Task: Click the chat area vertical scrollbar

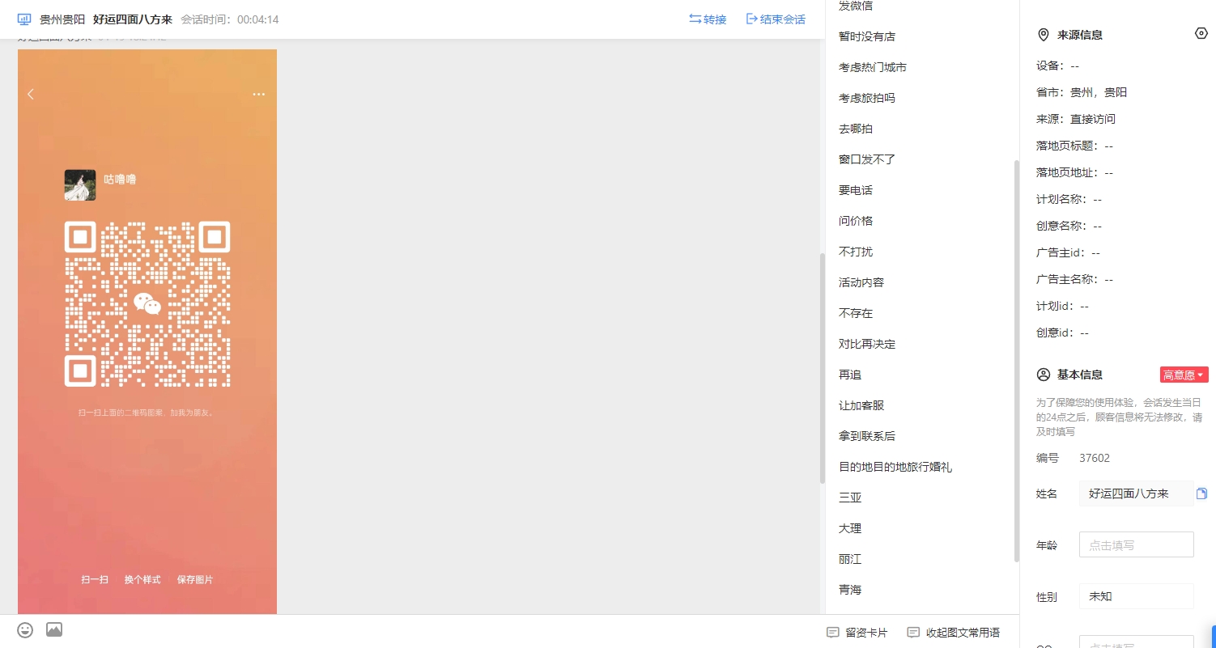Action: click(821, 368)
